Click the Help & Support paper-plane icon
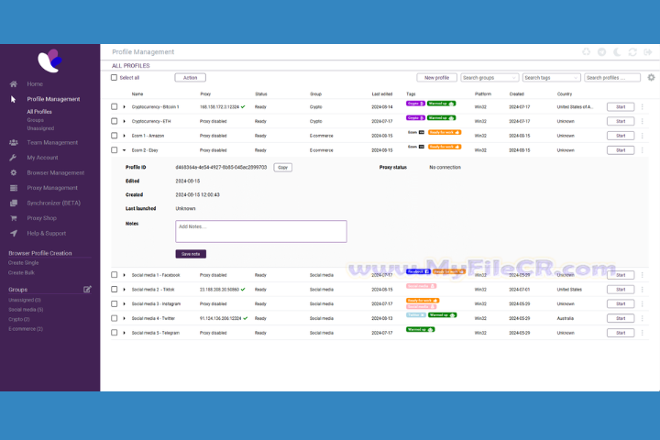 pos(14,233)
